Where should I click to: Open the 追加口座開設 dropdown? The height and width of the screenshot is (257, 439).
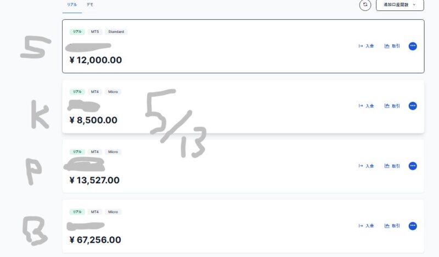pos(400,5)
